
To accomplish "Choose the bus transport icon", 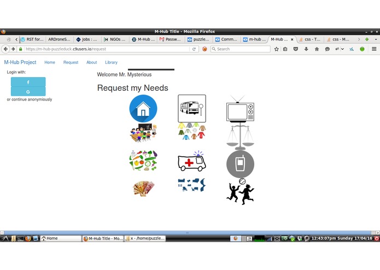I will point(192,108).
